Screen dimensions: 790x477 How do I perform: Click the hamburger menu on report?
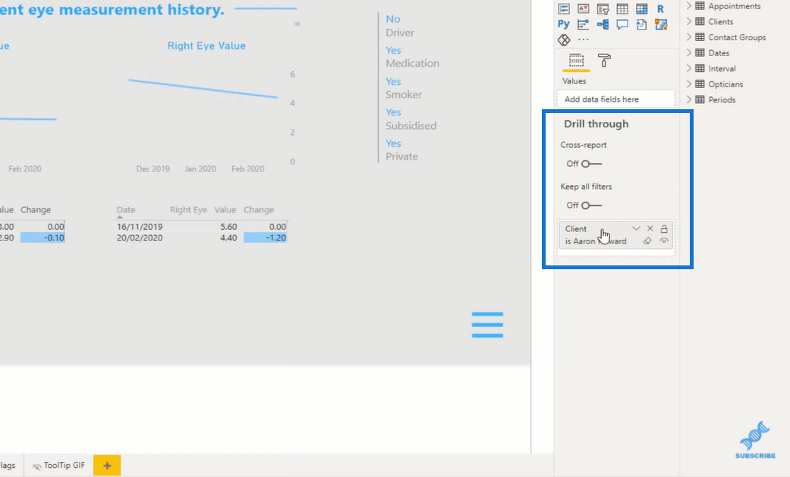click(x=487, y=325)
